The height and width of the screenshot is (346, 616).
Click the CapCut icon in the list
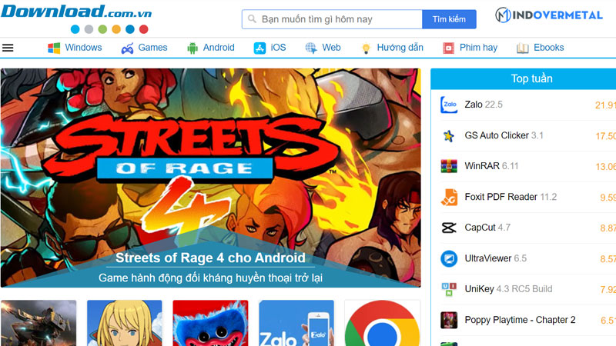[x=449, y=228]
